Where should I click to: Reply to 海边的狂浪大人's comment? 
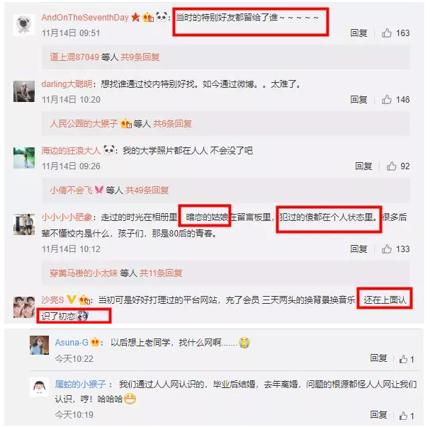(x=363, y=166)
